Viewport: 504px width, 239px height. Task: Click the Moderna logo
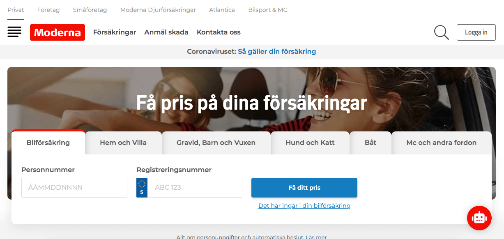click(x=58, y=32)
